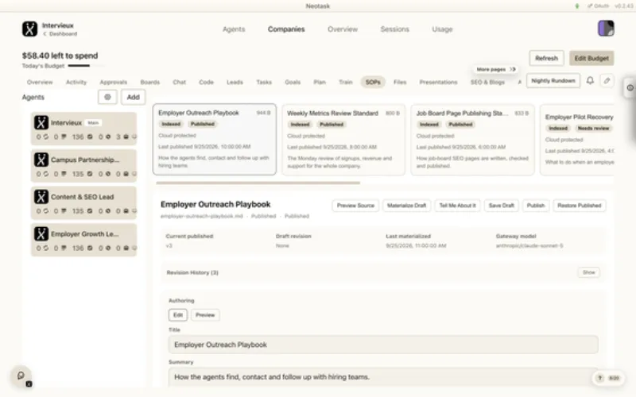Go back to Dashboard via chevron link
The width and height of the screenshot is (636, 397).
point(60,34)
